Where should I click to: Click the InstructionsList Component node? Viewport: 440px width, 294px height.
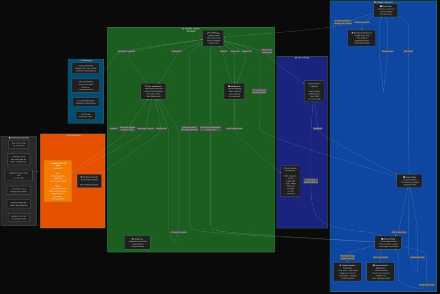[380, 272]
